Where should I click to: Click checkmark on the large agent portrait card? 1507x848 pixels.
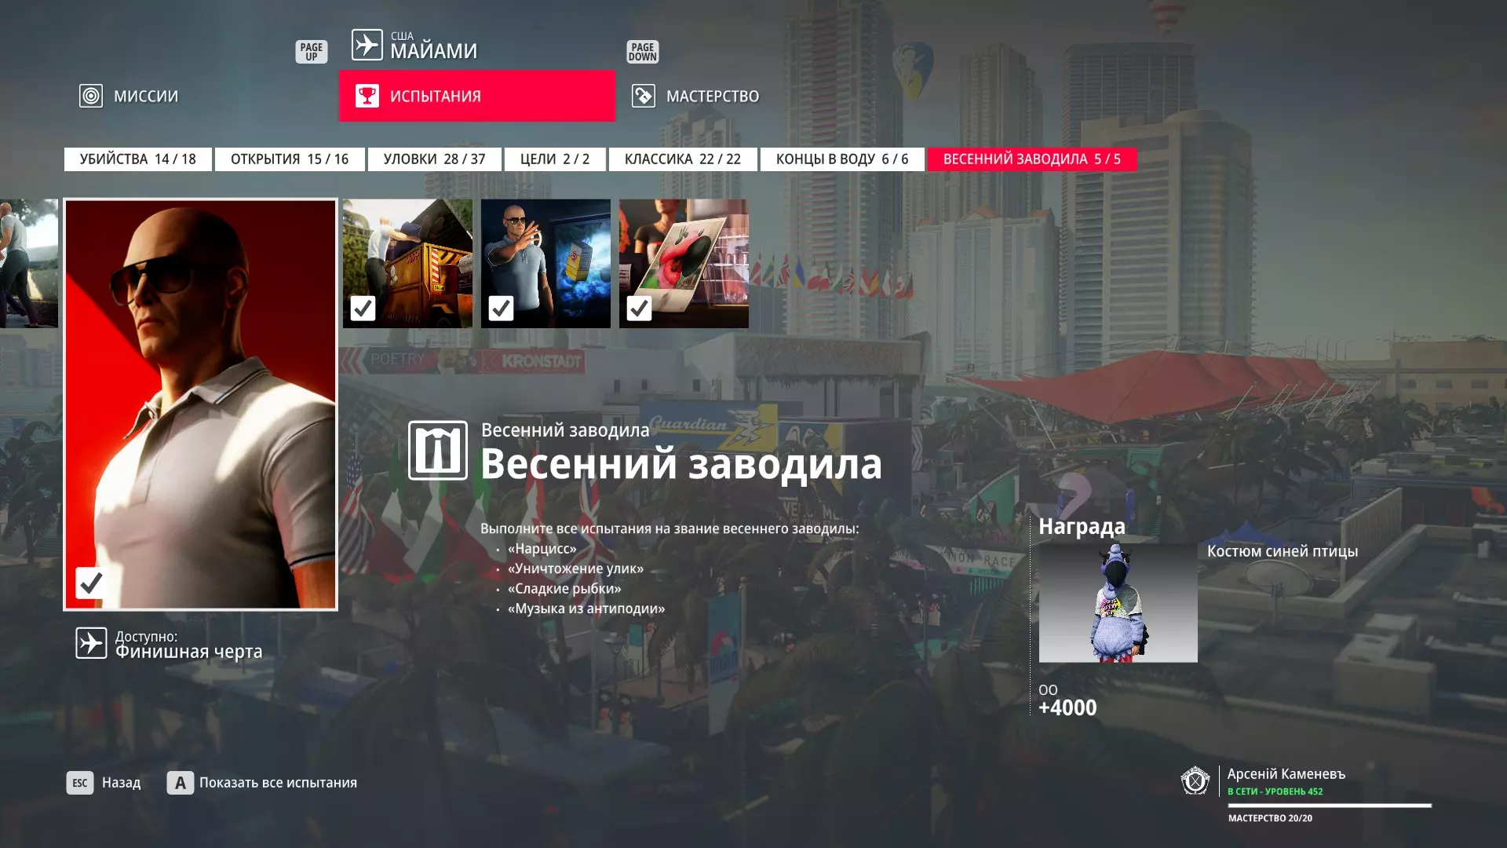(91, 583)
